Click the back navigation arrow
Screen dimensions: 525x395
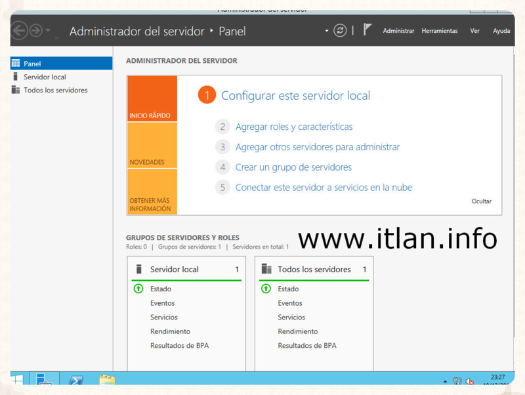[x=19, y=30]
